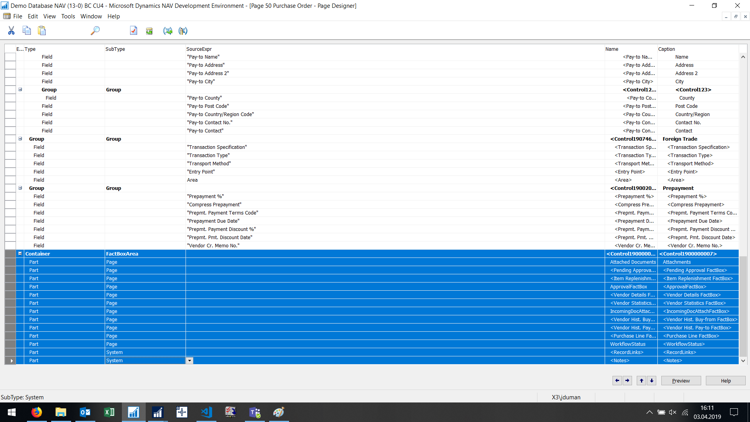The image size is (750, 422).
Task: Click the Paste clipboard toolbar icon
Action: (x=42, y=30)
